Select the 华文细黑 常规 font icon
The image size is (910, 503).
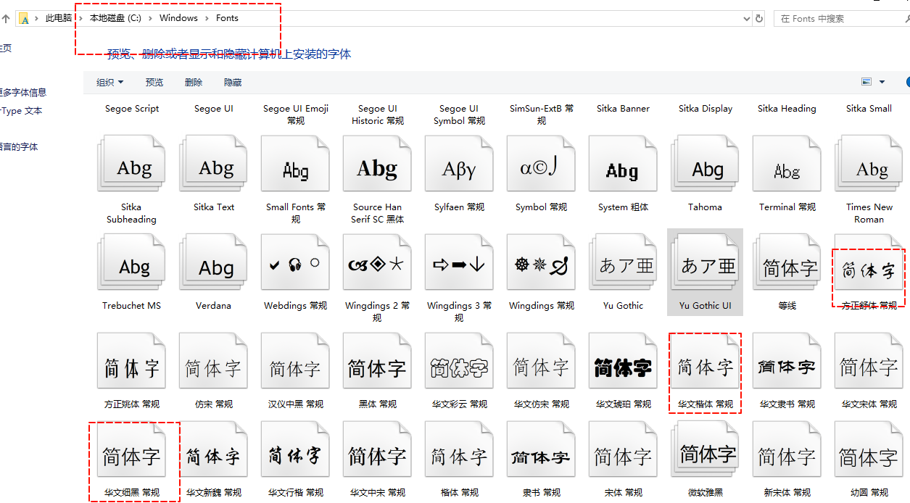(x=131, y=450)
